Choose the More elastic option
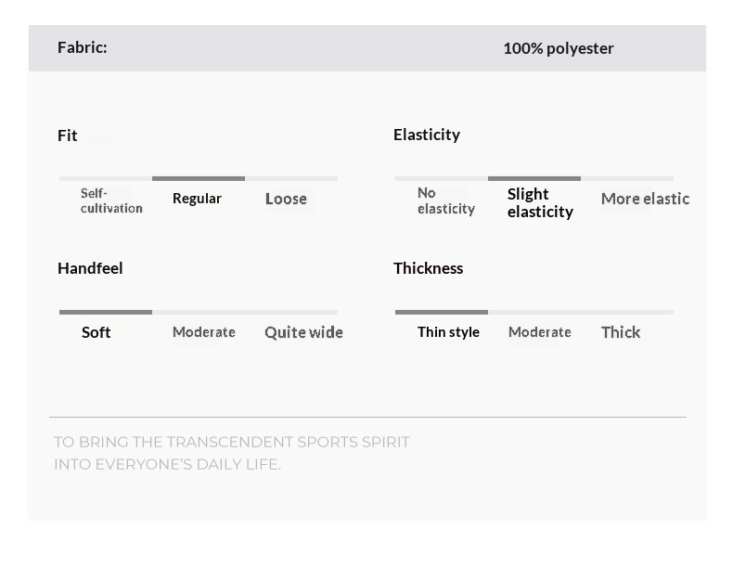 click(x=645, y=199)
